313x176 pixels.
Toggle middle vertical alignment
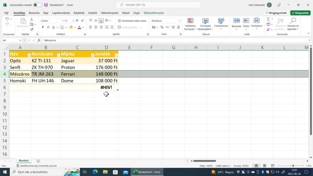point(96,20)
